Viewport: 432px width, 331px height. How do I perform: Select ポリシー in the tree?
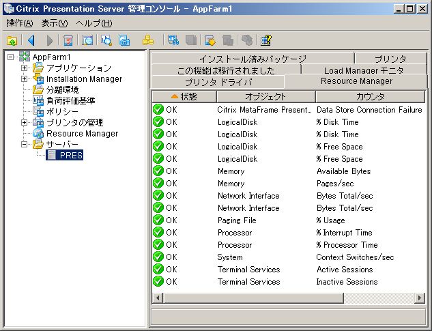click(x=62, y=111)
